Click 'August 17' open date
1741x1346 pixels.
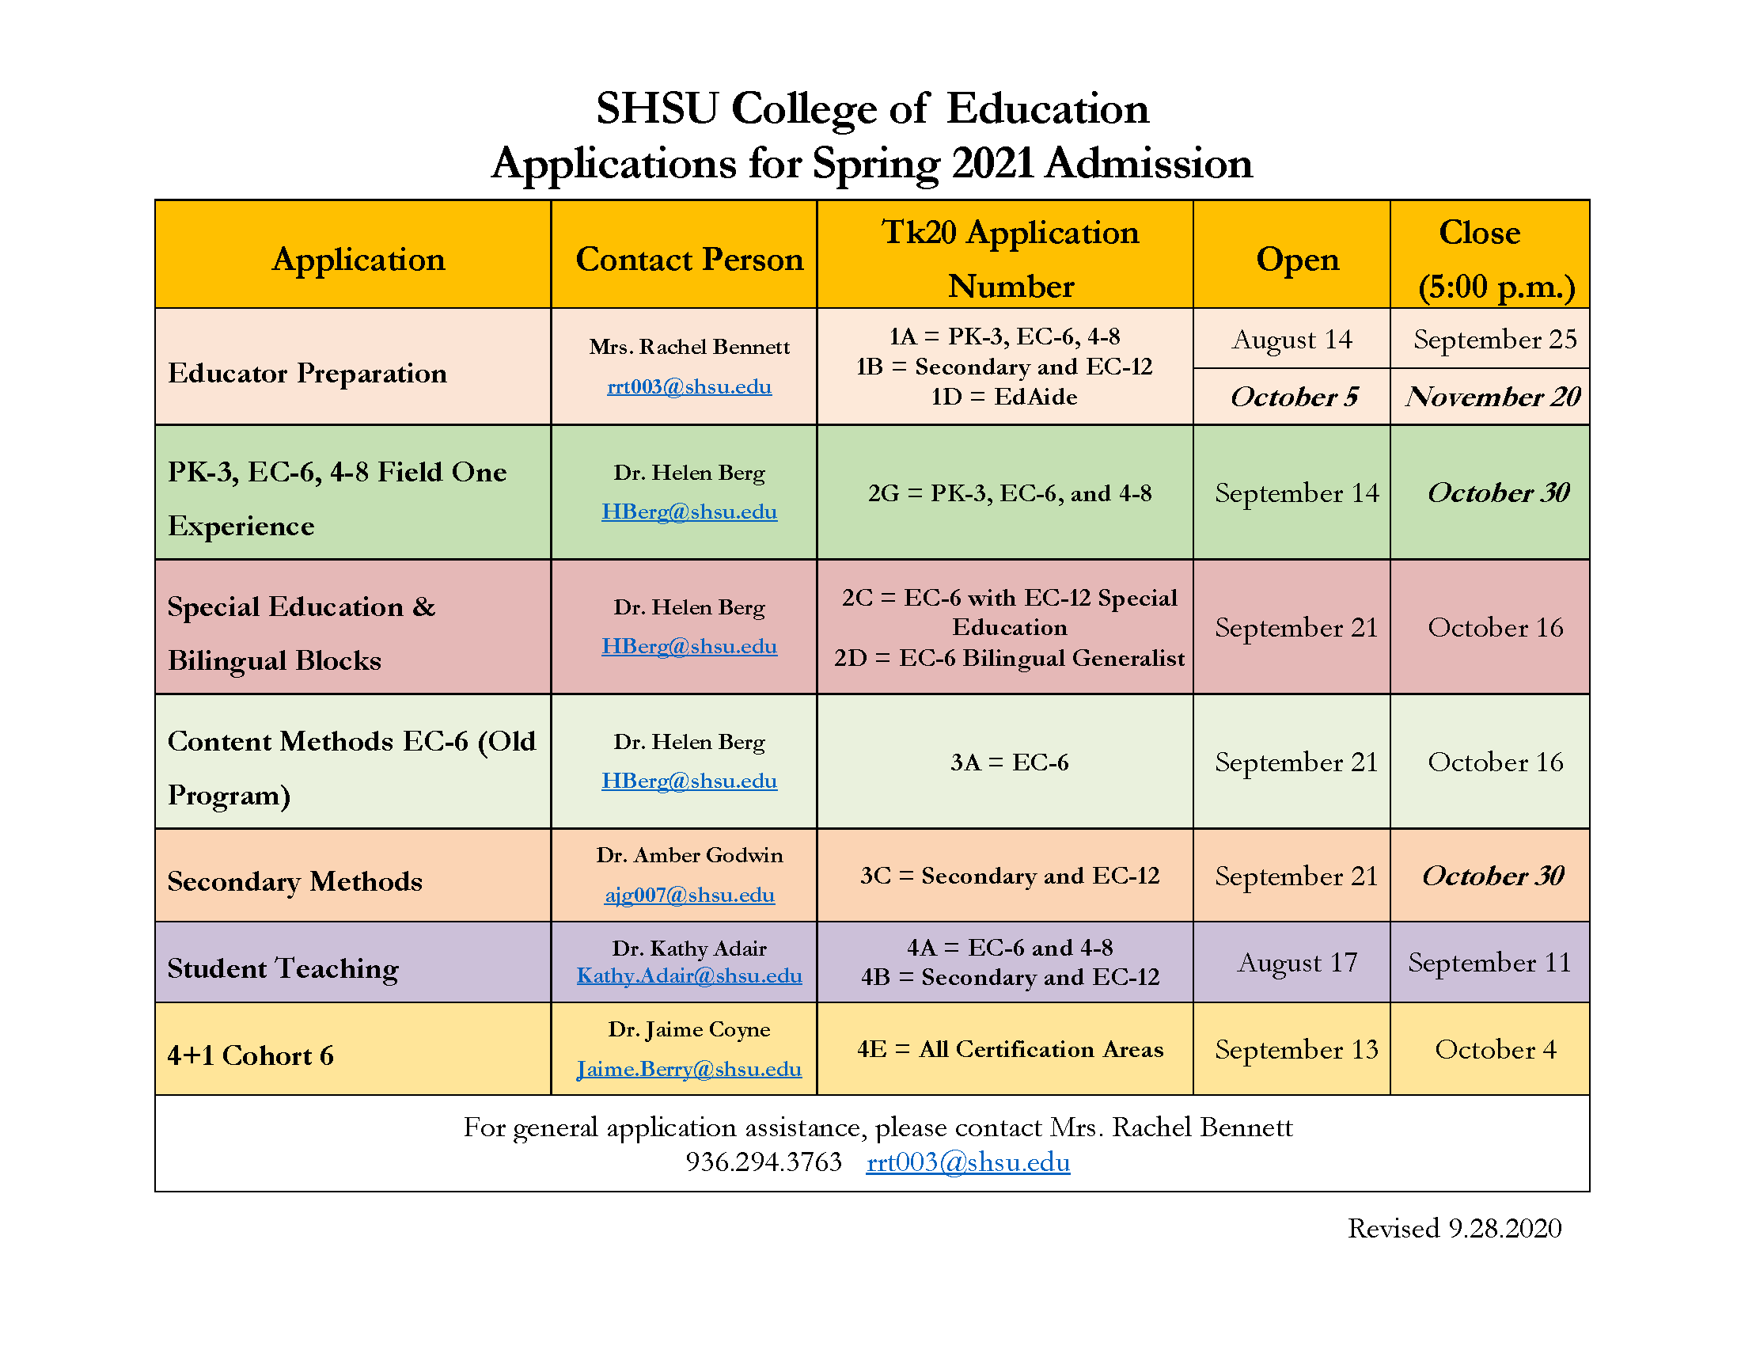click(1297, 964)
